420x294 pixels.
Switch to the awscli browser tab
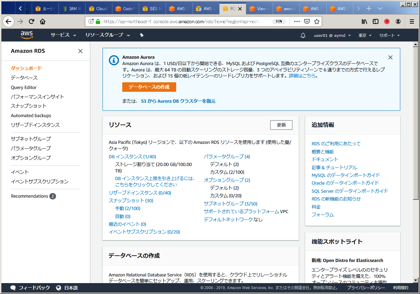click(286, 9)
